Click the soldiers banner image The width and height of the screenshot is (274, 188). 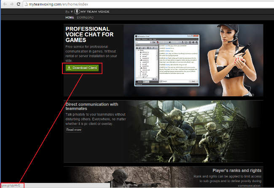point(194,131)
